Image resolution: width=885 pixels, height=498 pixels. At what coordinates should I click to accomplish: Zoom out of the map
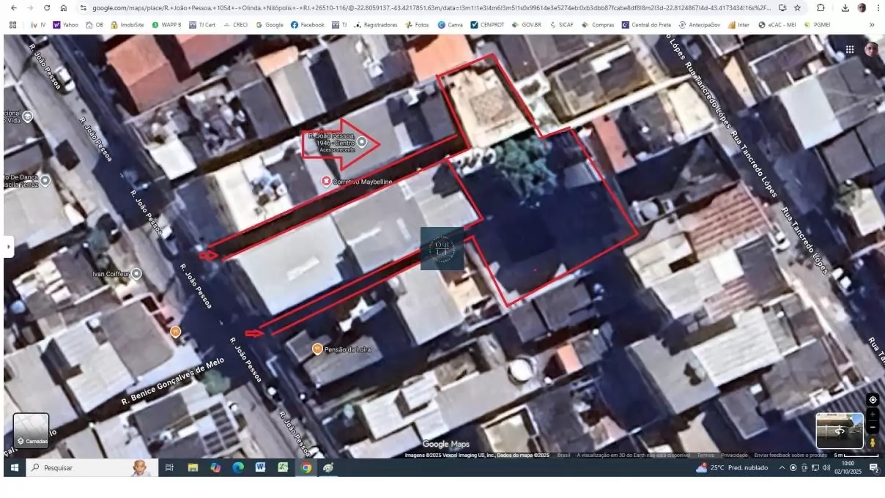[873, 428]
